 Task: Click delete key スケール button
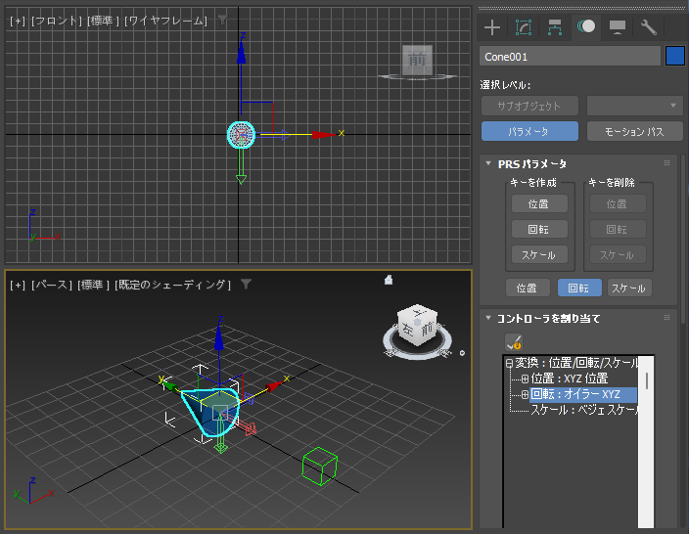(x=618, y=254)
